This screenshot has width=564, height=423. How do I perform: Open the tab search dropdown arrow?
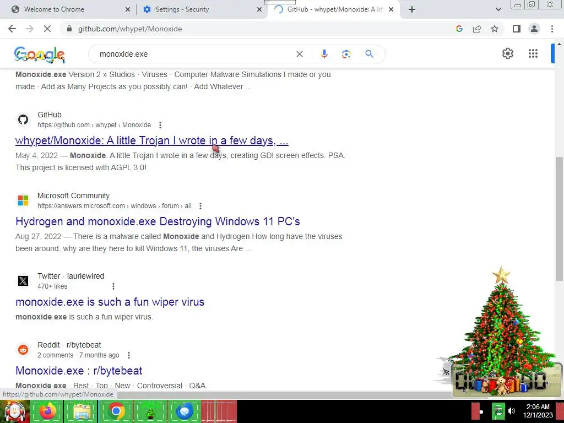tap(498, 9)
